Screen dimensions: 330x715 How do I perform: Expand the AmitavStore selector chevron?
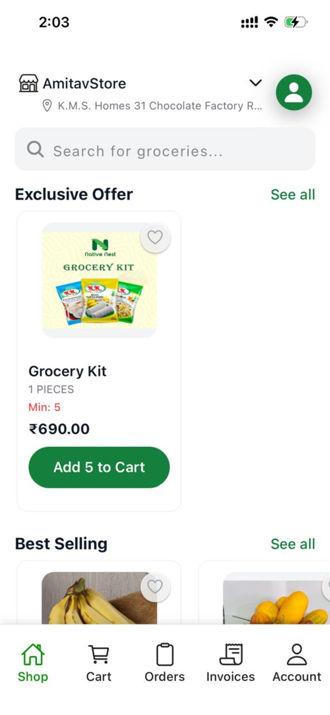pyautogui.click(x=255, y=83)
